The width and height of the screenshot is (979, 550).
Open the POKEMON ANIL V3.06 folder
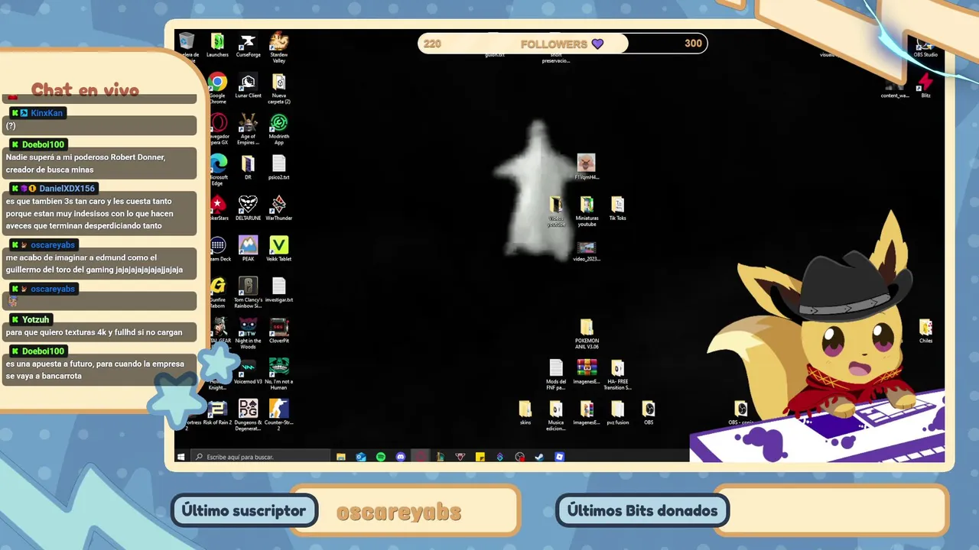[x=587, y=335]
